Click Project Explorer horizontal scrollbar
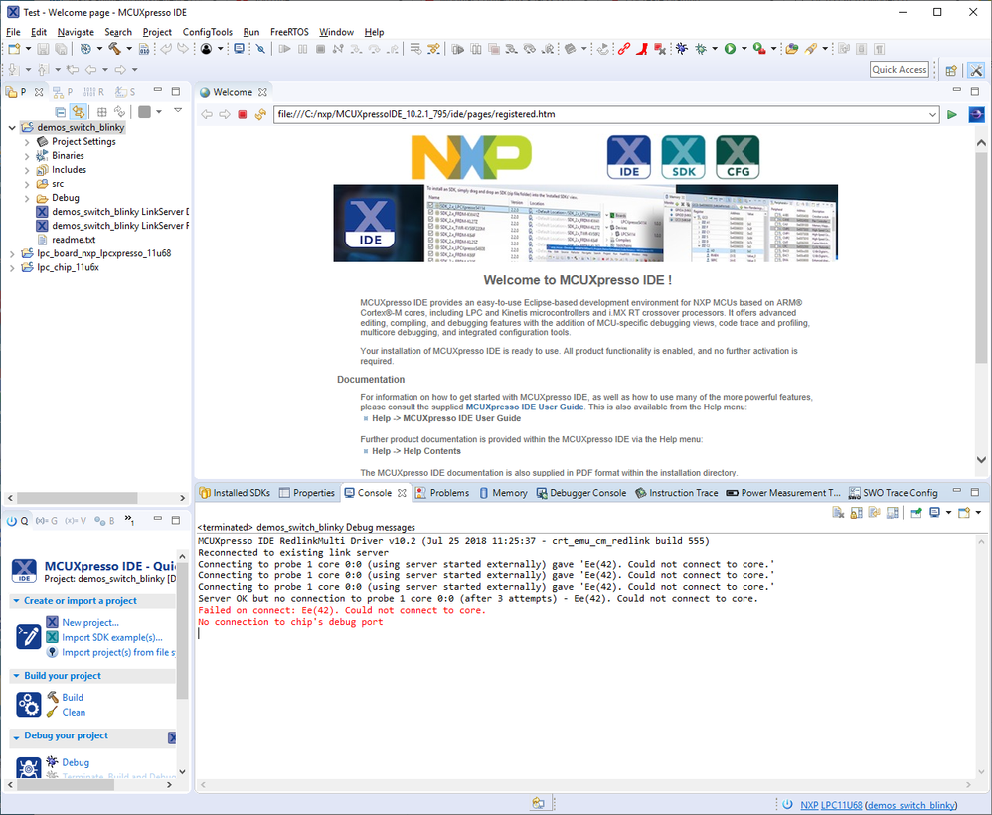992x815 pixels. (x=77, y=498)
